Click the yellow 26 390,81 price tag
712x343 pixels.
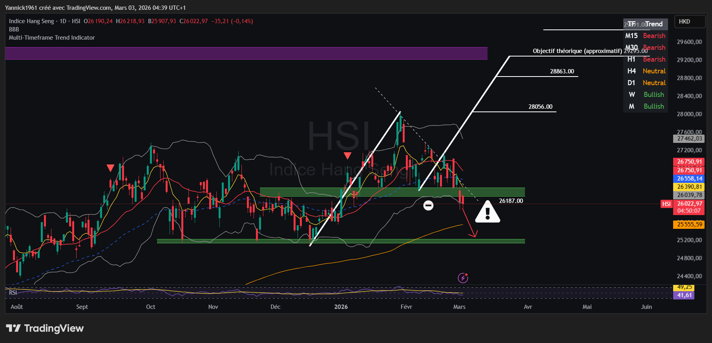click(x=689, y=187)
